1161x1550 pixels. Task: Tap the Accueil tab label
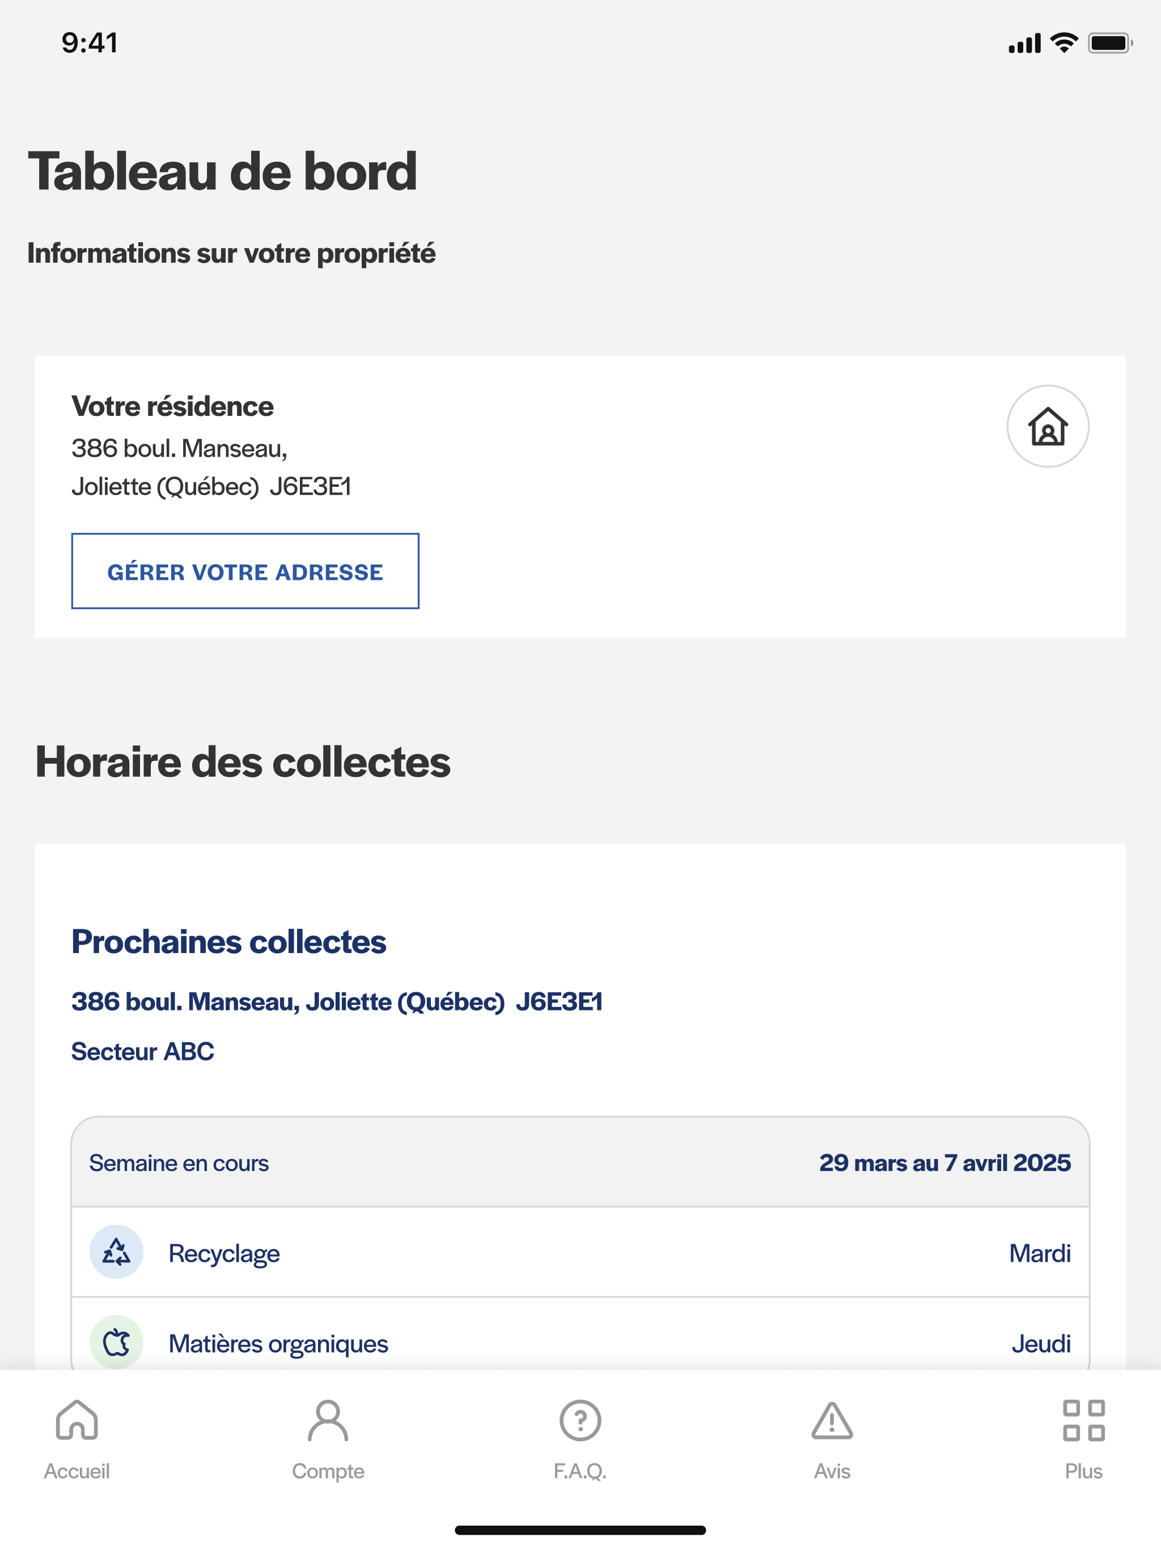point(77,1471)
